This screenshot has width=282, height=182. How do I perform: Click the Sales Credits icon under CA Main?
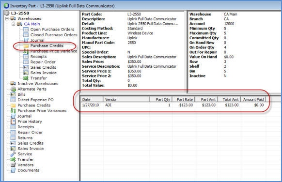click(x=26, y=67)
